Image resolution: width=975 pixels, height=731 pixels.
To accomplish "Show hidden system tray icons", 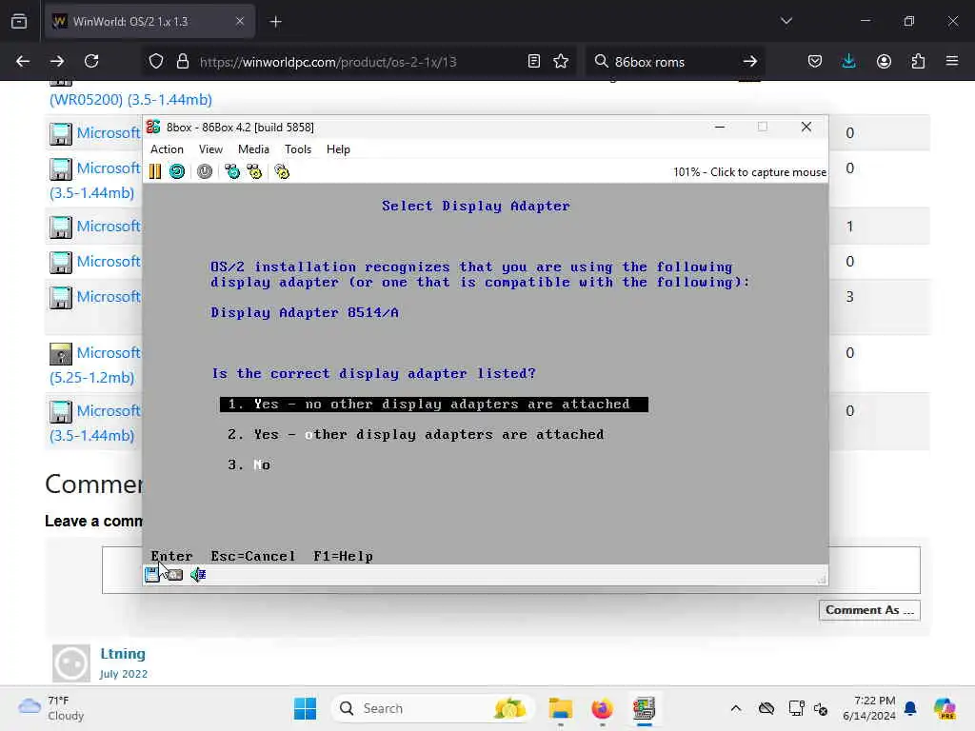I will tap(736, 708).
